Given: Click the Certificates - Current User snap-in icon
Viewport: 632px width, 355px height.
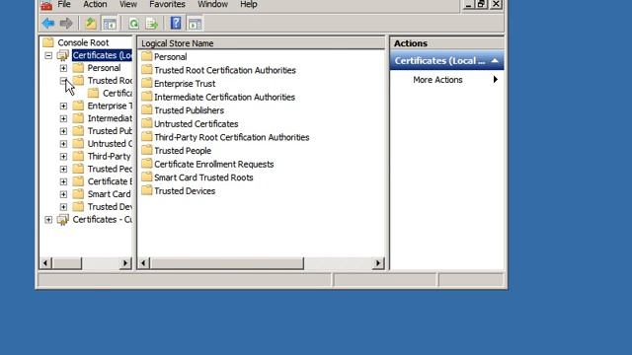Looking at the screenshot, I should pos(63,219).
